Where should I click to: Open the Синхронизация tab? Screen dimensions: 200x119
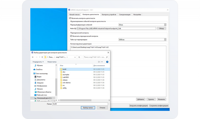tap(124, 14)
